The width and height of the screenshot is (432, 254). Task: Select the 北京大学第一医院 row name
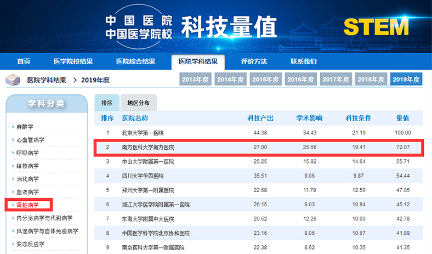point(143,133)
